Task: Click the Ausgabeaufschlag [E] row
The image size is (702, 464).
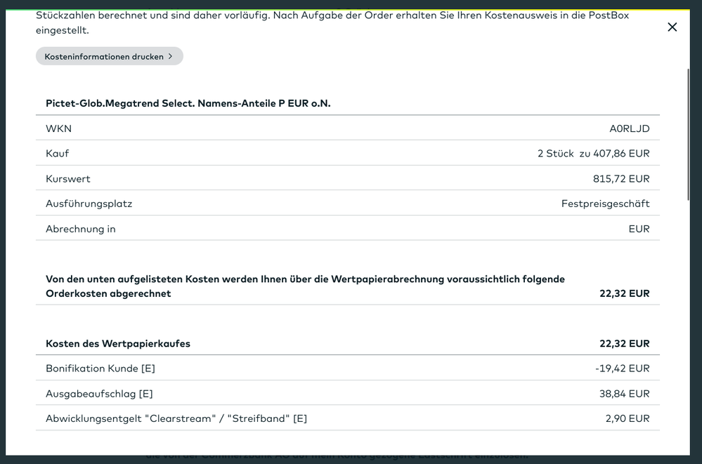Action: 99,394
